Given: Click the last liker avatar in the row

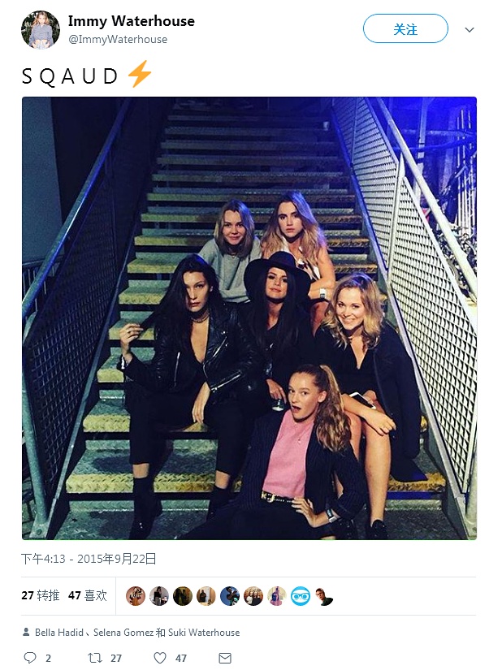Looking at the screenshot, I should 324,595.
